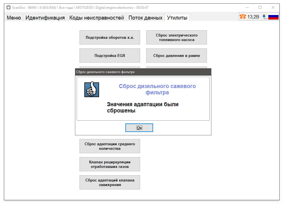Click the thumbs-up success icon
This screenshot has height=205, width=283.
coord(92,89)
